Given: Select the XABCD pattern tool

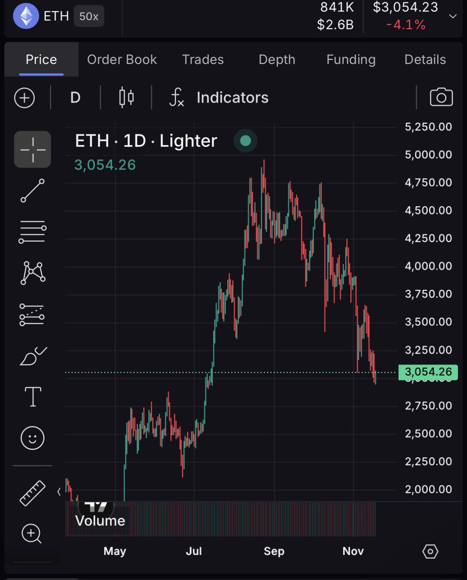Looking at the screenshot, I should click(x=32, y=273).
